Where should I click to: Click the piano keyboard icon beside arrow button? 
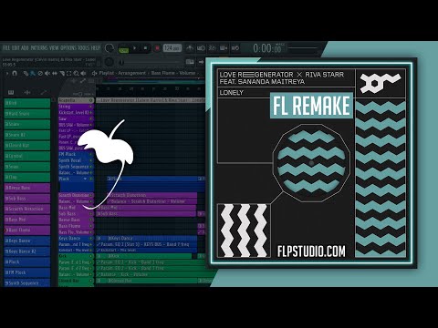190,62
